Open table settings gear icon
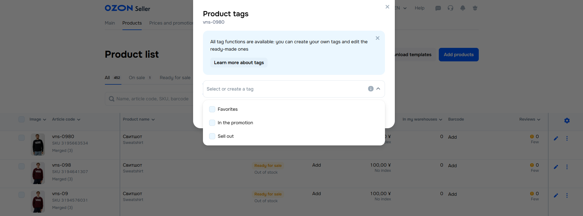The image size is (583, 216). point(567,121)
